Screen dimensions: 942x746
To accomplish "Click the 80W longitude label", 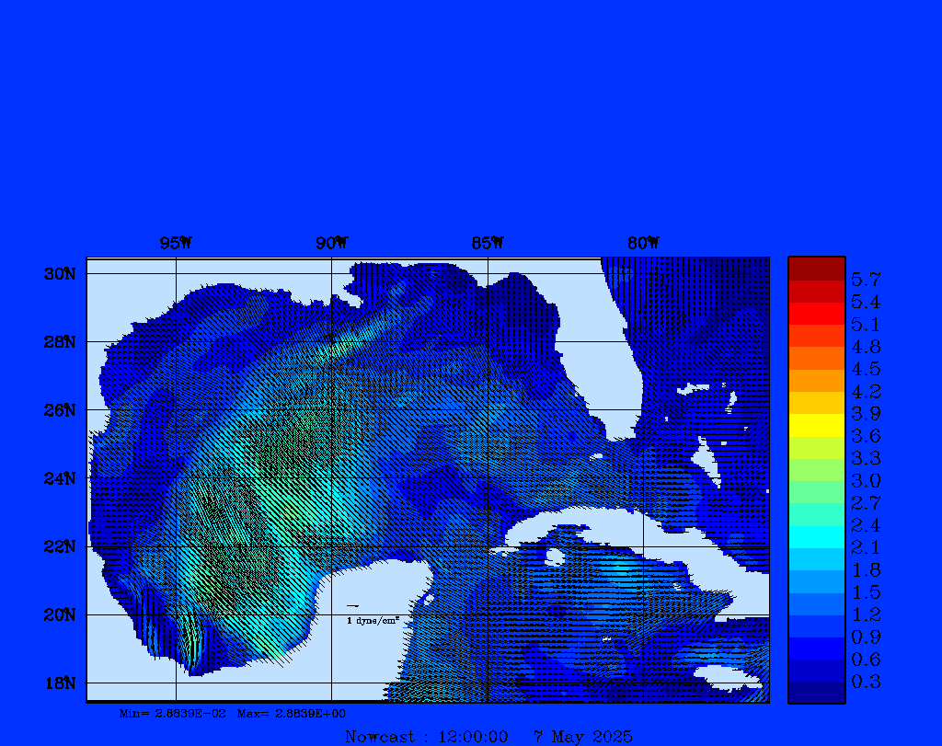I will click(x=643, y=243).
